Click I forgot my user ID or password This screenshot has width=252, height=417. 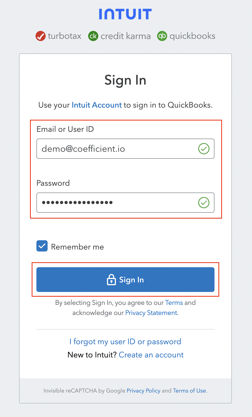(125, 342)
